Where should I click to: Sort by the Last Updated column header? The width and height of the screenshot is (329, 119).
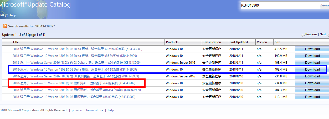click(x=239, y=42)
